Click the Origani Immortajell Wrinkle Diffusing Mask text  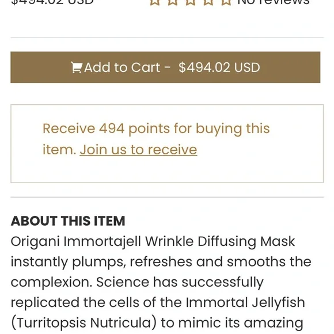pos(153,241)
